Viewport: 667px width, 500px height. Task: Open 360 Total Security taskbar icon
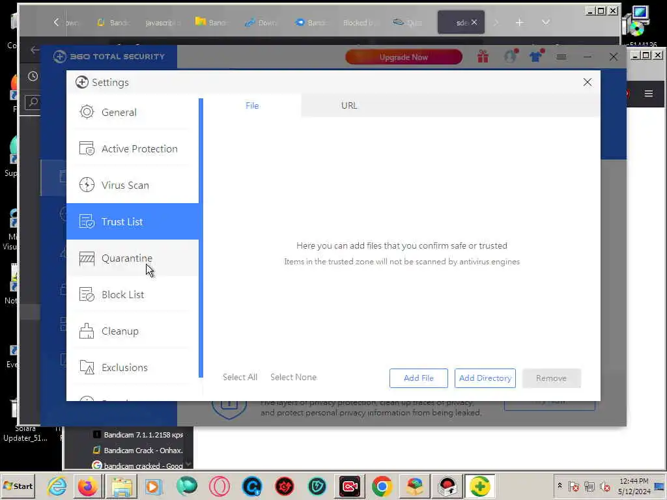tap(479, 486)
